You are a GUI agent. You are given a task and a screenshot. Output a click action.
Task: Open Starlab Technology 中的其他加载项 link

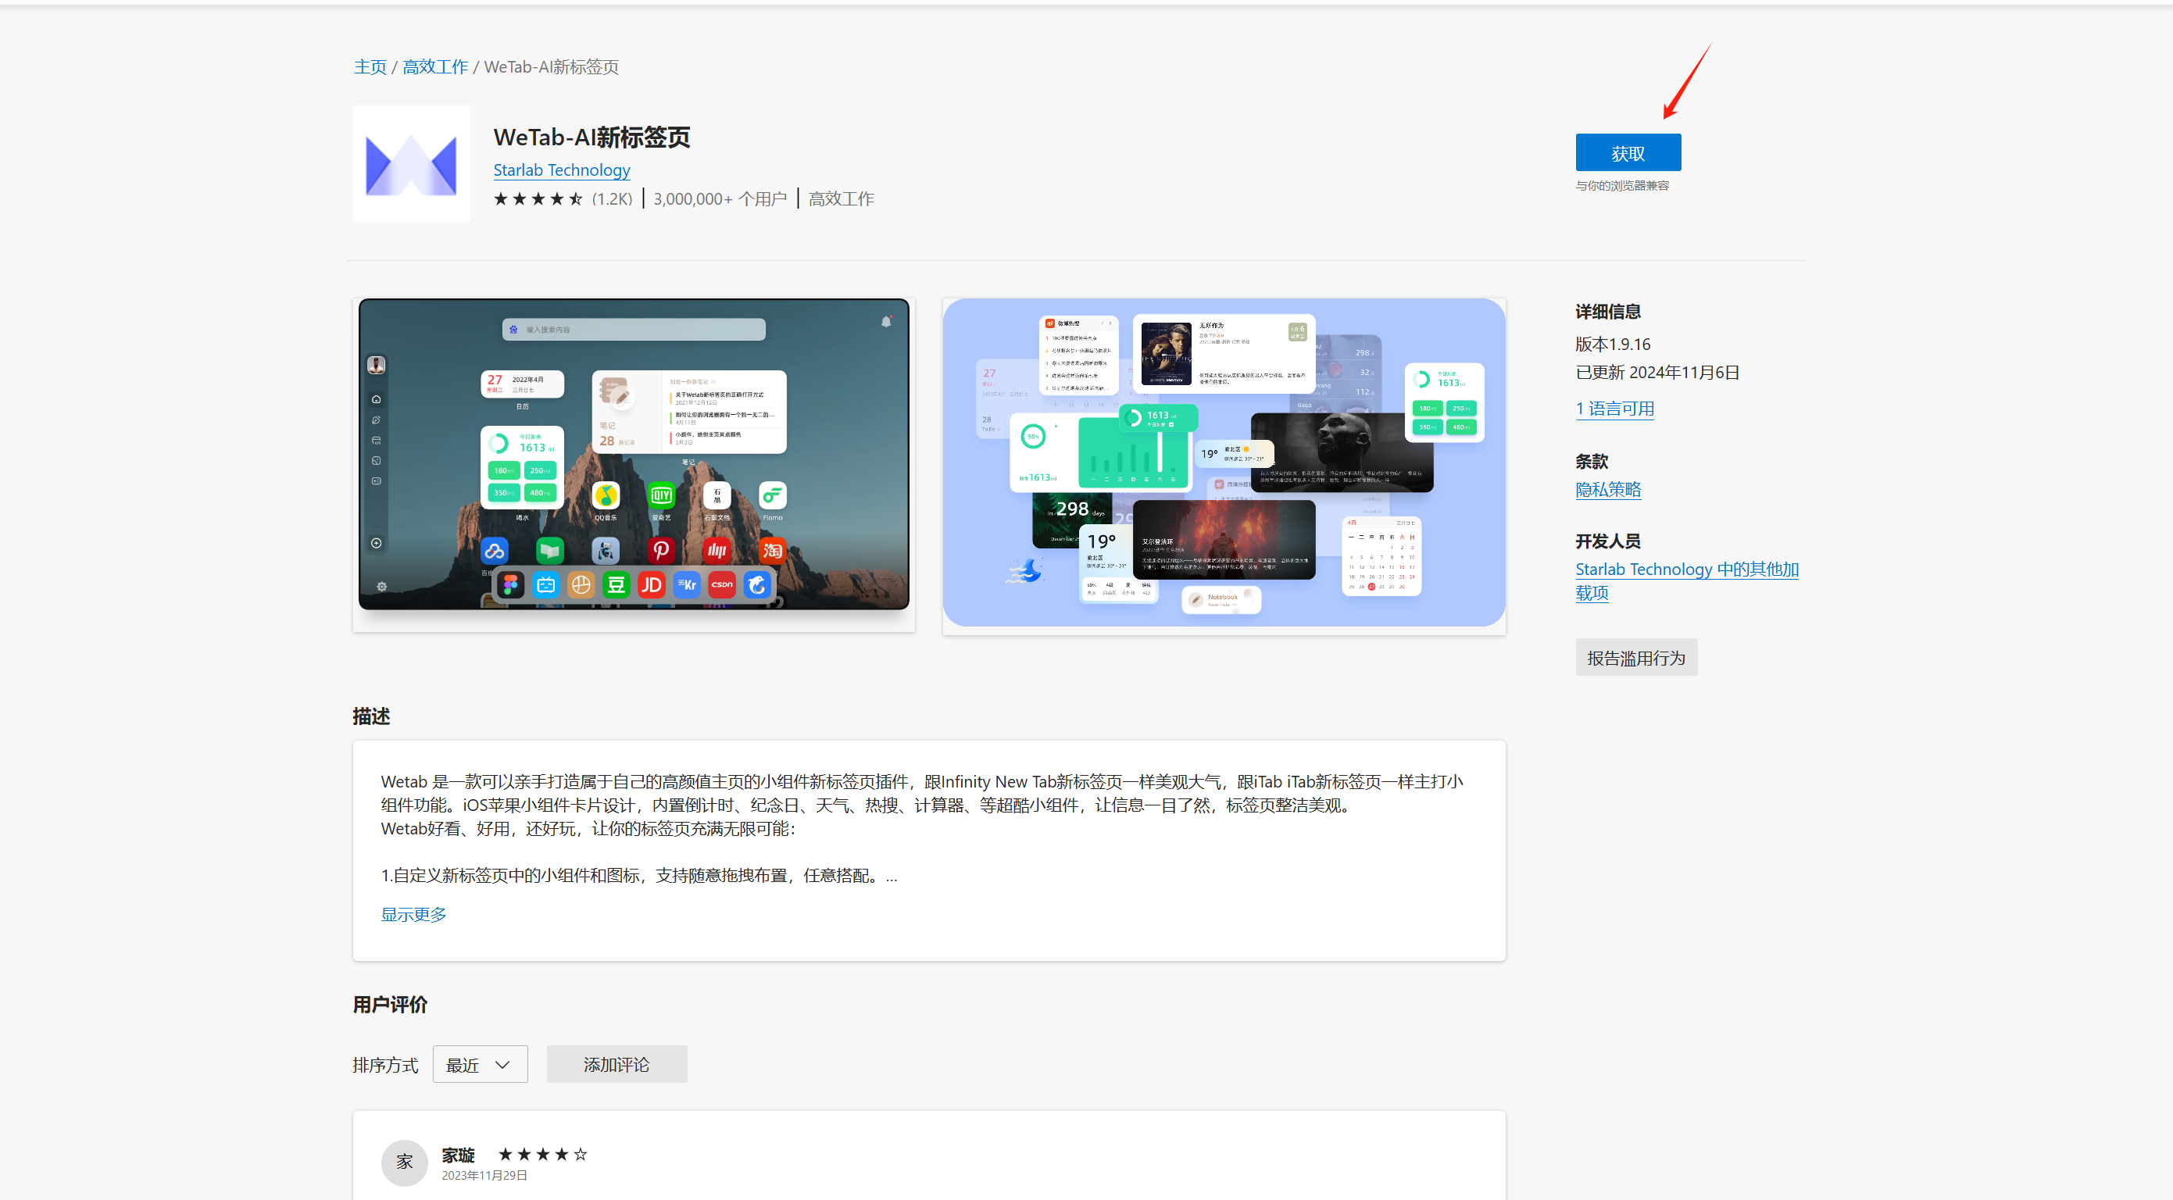pyautogui.click(x=1685, y=570)
